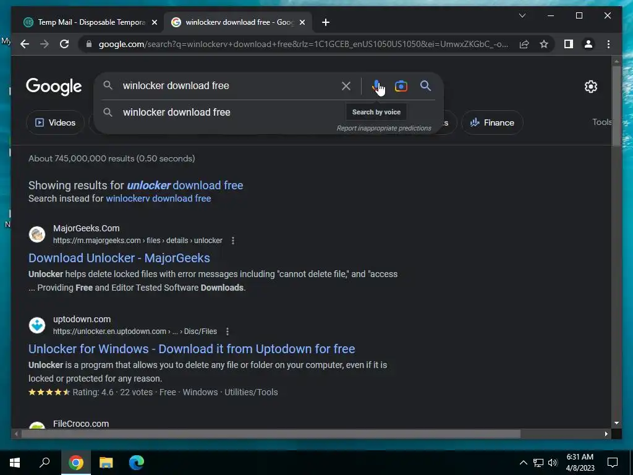Click the page's vertical scrollbar thumb
The height and width of the screenshot is (475, 633).
[616, 106]
